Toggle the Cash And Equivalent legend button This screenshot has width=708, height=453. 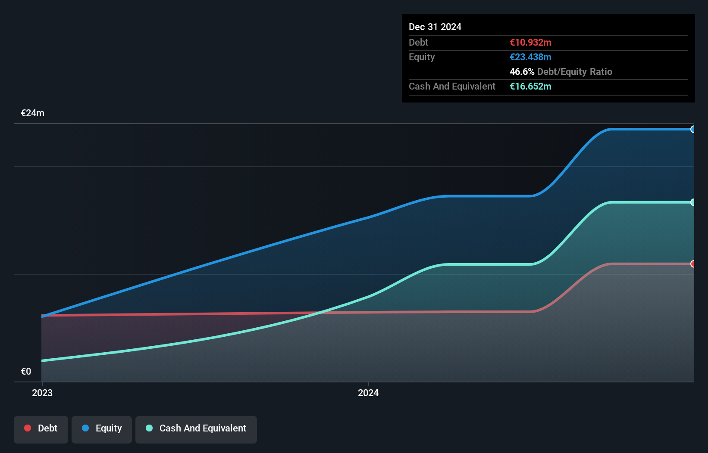(x=196, y=429)
